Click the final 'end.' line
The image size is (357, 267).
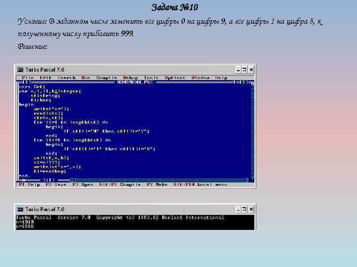click(x=24, y=176)
